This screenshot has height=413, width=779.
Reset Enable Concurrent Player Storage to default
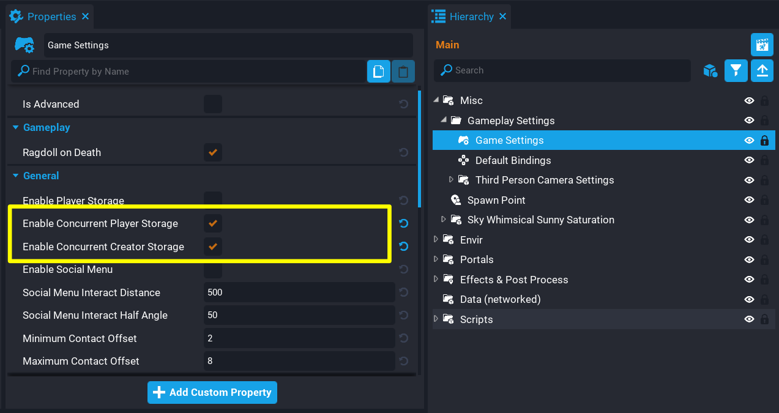pyautogui.click(x=403, y=223)
